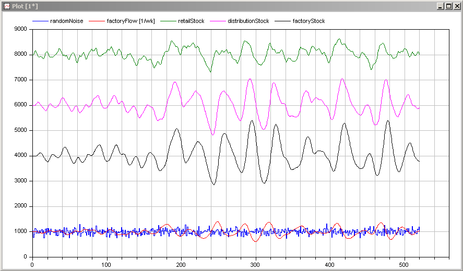The height and width of the screenshot is (271, 463).
Task: Click the 300 label on the x-axis
Action: pos(255,265)
